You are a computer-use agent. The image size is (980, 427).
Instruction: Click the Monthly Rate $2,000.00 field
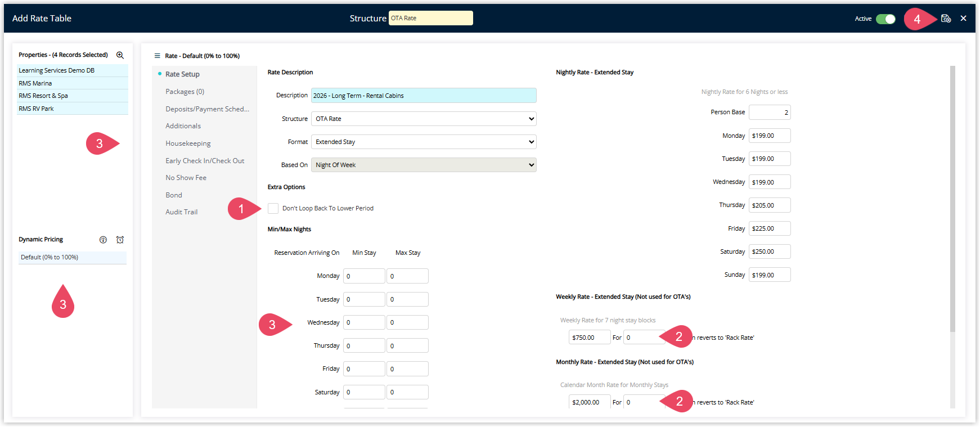tap(590, 402)
